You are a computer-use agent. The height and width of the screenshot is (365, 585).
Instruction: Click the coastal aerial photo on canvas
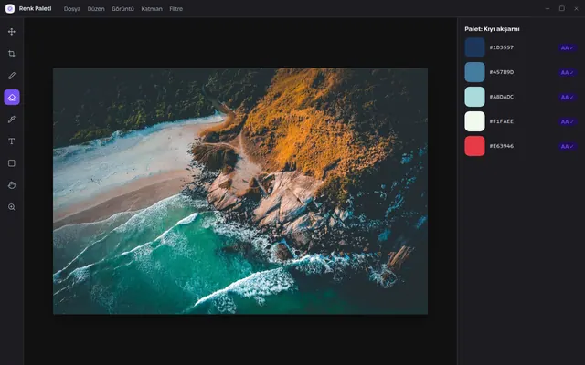point(240,191)
